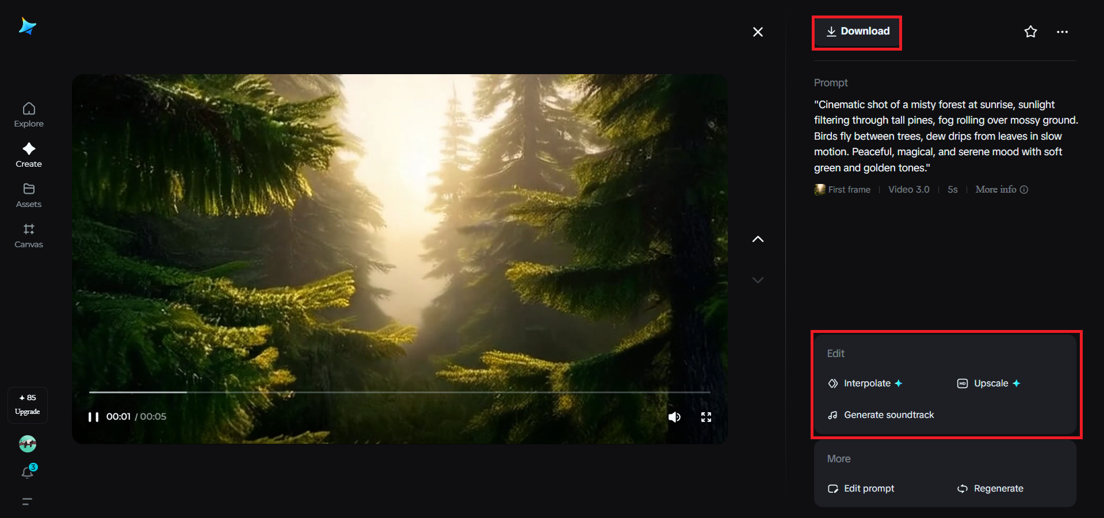1104x518 pixels.
Task: Download the generated video
Action: (856, 31)
